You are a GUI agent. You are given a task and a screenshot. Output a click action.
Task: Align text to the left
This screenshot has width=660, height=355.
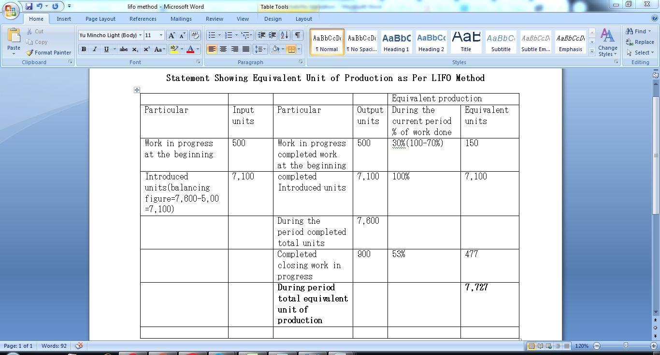coord(212,49)
